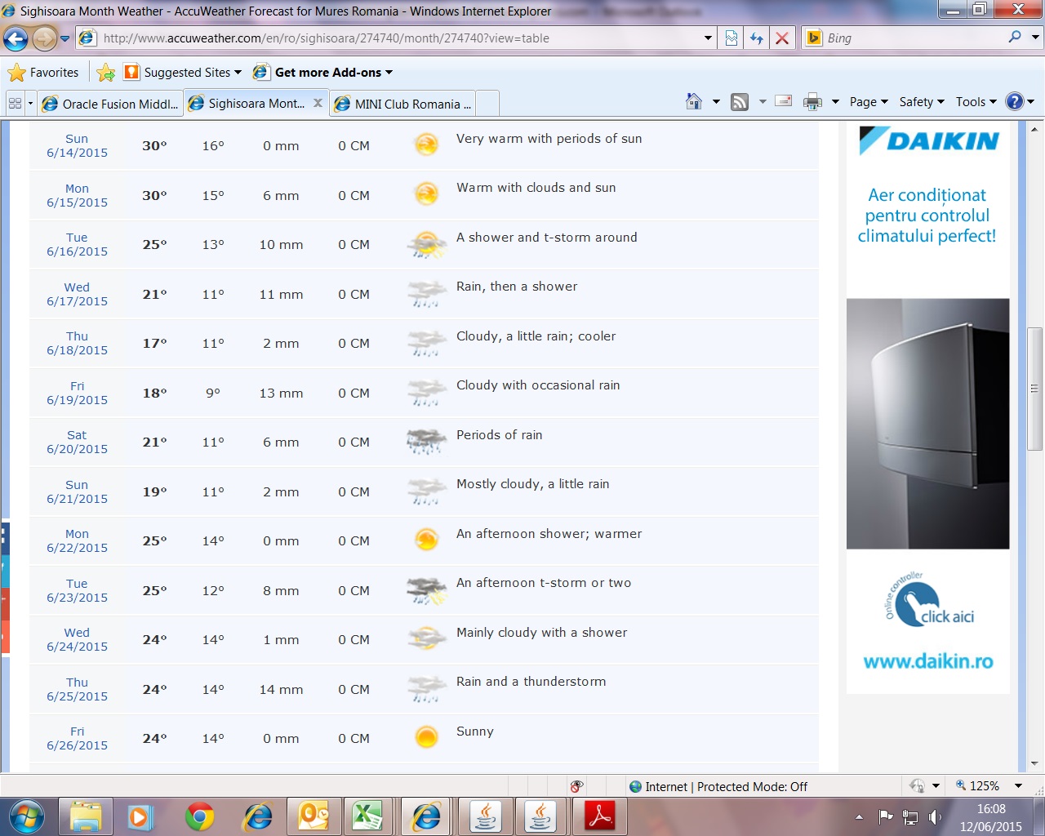Switch to the MINI Club Romania tab
Image resolution: width=1045 pixels, height=836 pixels.
tap(404, 104)
